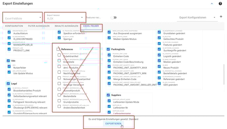Collapse Export Einstellungen with the chevron up icon
The image size is (227, 129).
(x=212, y=4)
